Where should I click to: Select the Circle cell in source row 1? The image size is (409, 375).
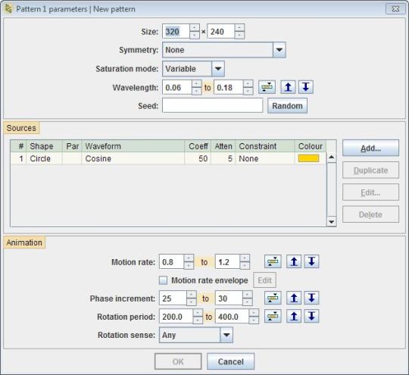[x=45, y=158]
